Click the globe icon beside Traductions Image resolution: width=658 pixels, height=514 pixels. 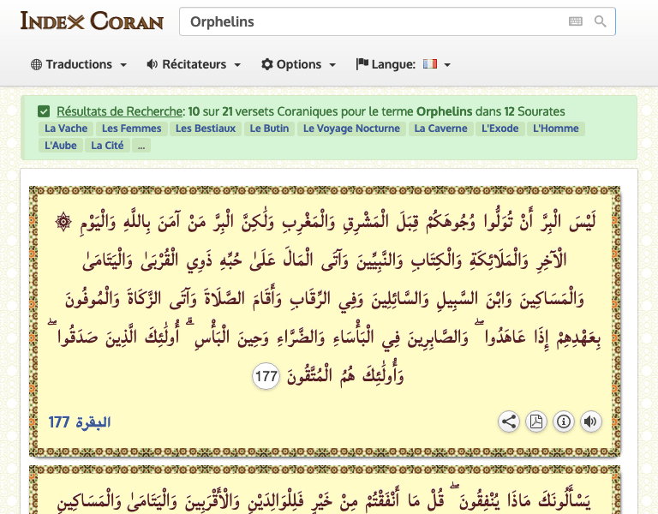(x=37, y=64)
